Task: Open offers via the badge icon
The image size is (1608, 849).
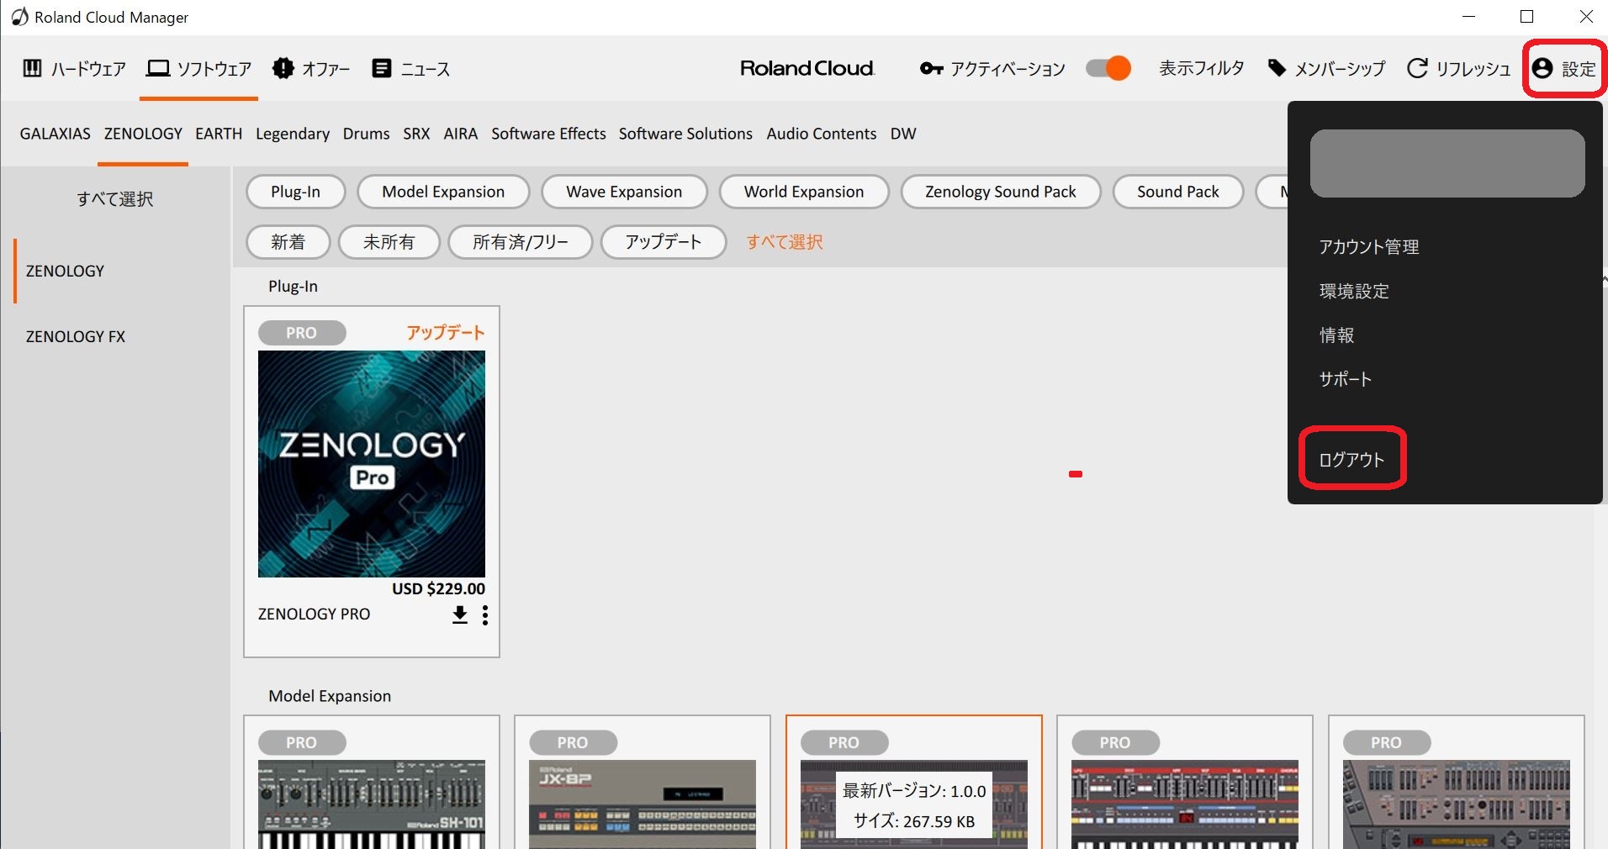Action: pyautogui.click(x=283, y=68)
